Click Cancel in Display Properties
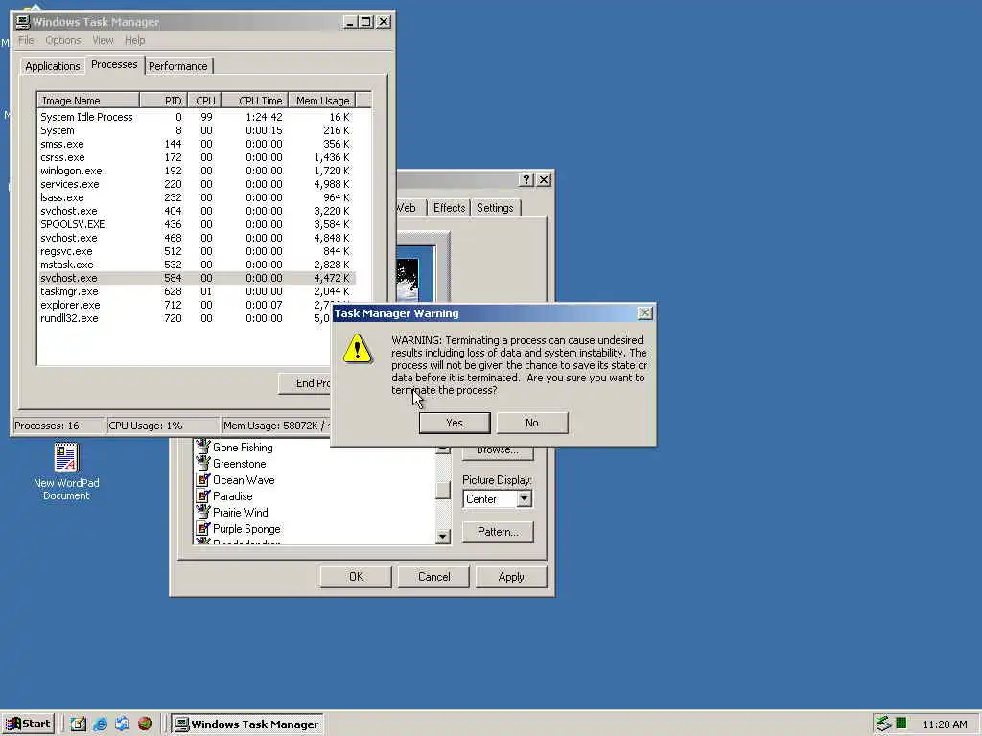This screenshot has width=982, height=736. click(x=433, y=576)
